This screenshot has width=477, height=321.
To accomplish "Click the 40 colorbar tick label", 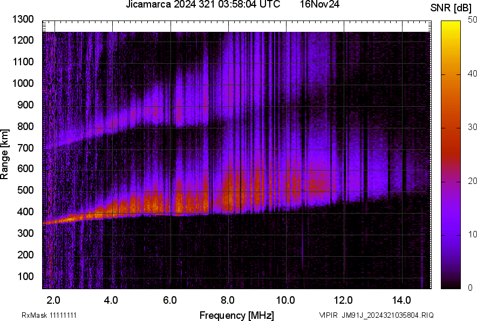I will 472,73.
